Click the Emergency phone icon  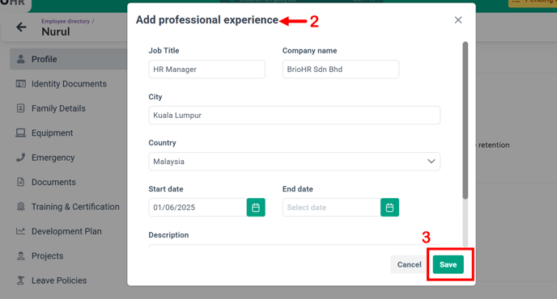21,158
